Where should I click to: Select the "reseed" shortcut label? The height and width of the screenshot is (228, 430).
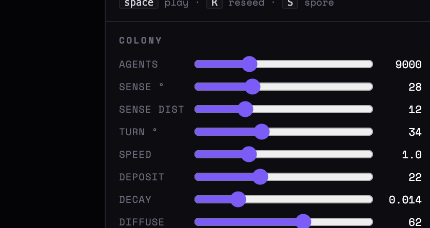tap(246, 3)
